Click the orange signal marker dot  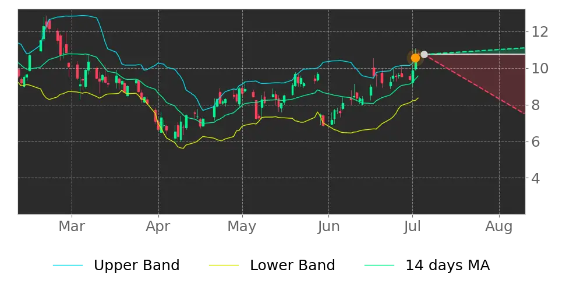click(x=416, y=58)
